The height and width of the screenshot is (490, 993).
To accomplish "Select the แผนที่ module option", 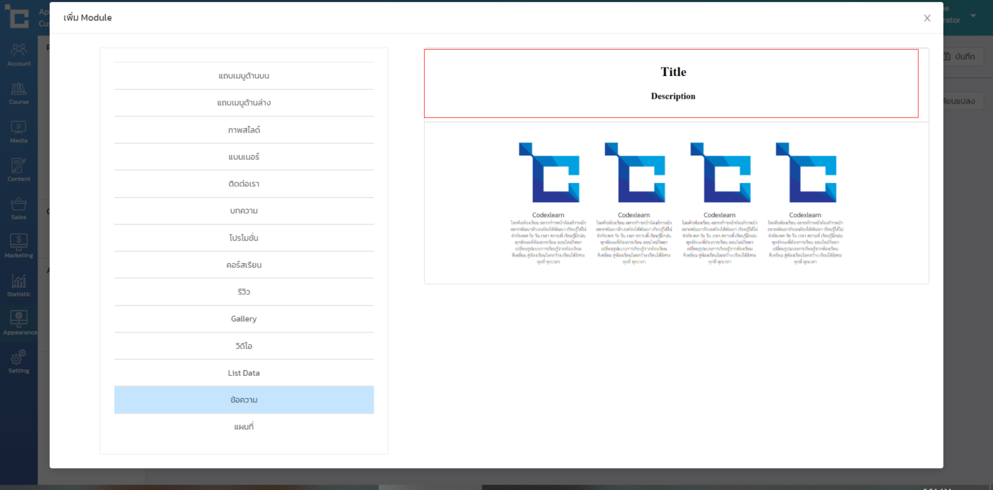I will [244, 427].
